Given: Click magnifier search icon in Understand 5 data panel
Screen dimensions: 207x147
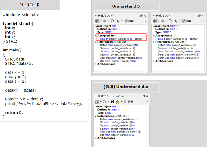Looking at the screenshot, I should click(113, 21).
